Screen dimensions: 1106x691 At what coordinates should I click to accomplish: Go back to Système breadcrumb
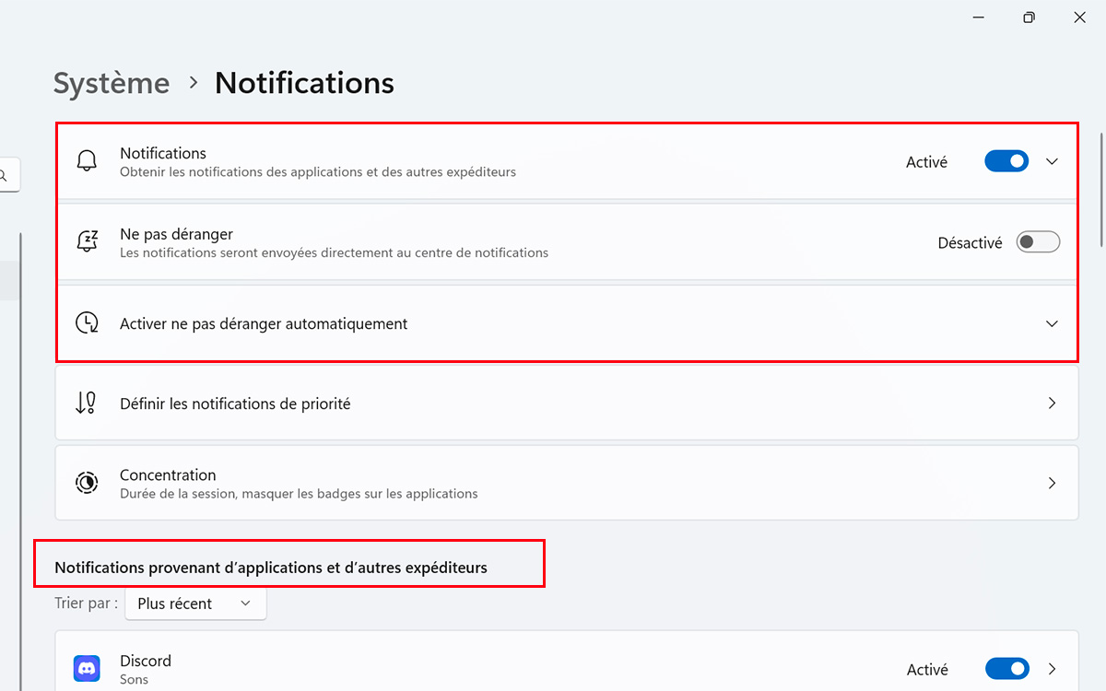112,83
